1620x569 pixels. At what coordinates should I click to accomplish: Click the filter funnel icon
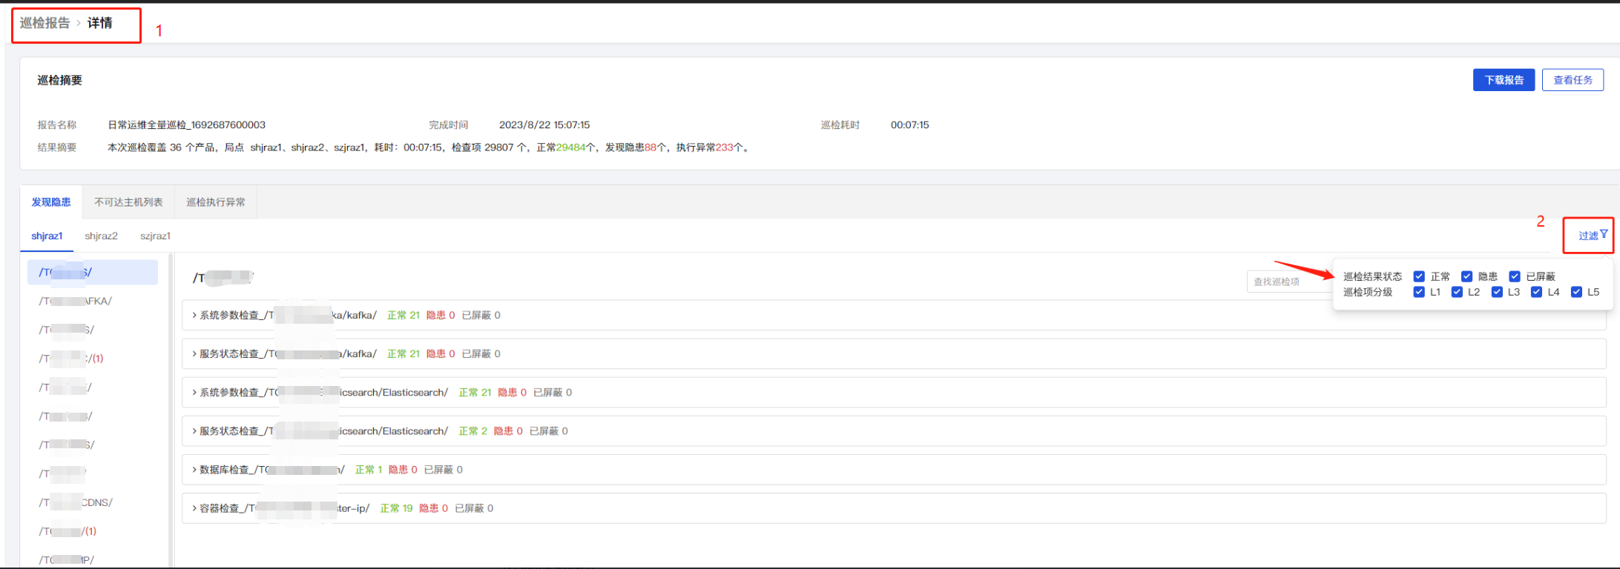click(1604, 234)
